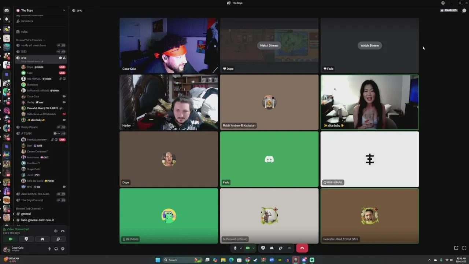Open the taskbar clock showing 12:49 AM
Image resolution: width=469 pixels, height=264 pixels.
[x=461, y=260]
